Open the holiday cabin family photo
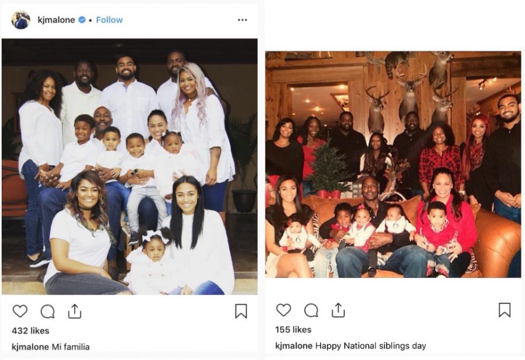Image resolution: width=525 pixels, height=360 pixels. [x=393, y=164]
